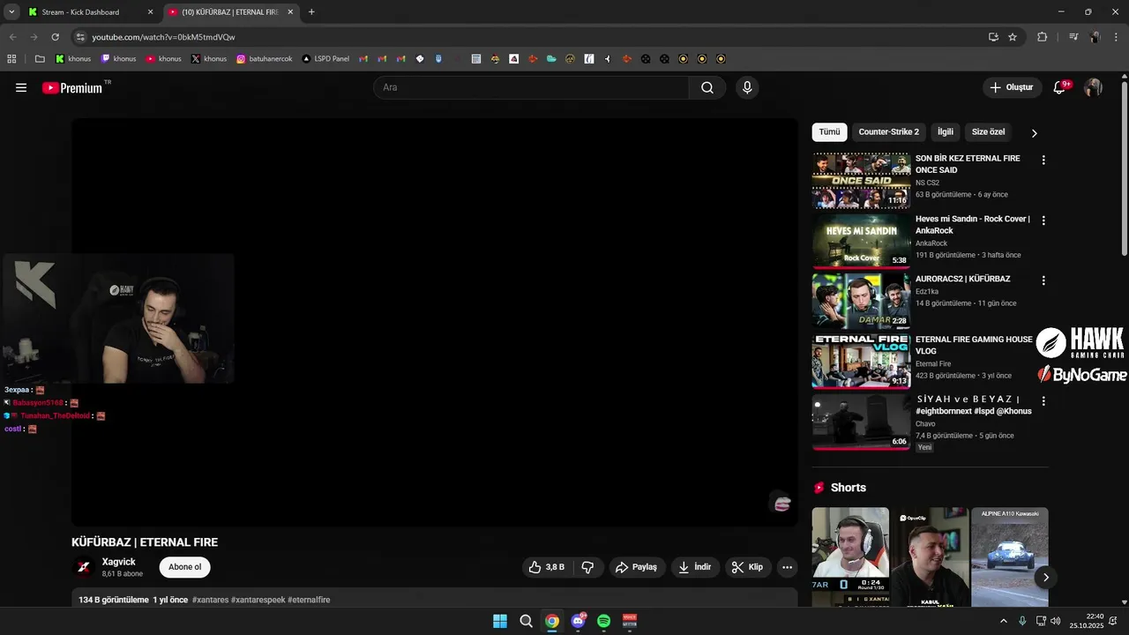
Task: Go back with browser back arrow
Action: click(x=12, y=37)
